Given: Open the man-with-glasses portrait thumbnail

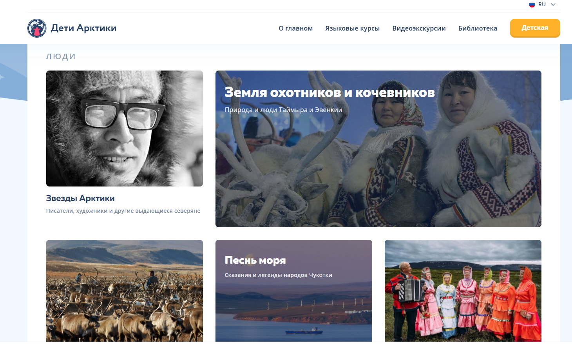Looking at the screenshot, I should click(125, 129).
